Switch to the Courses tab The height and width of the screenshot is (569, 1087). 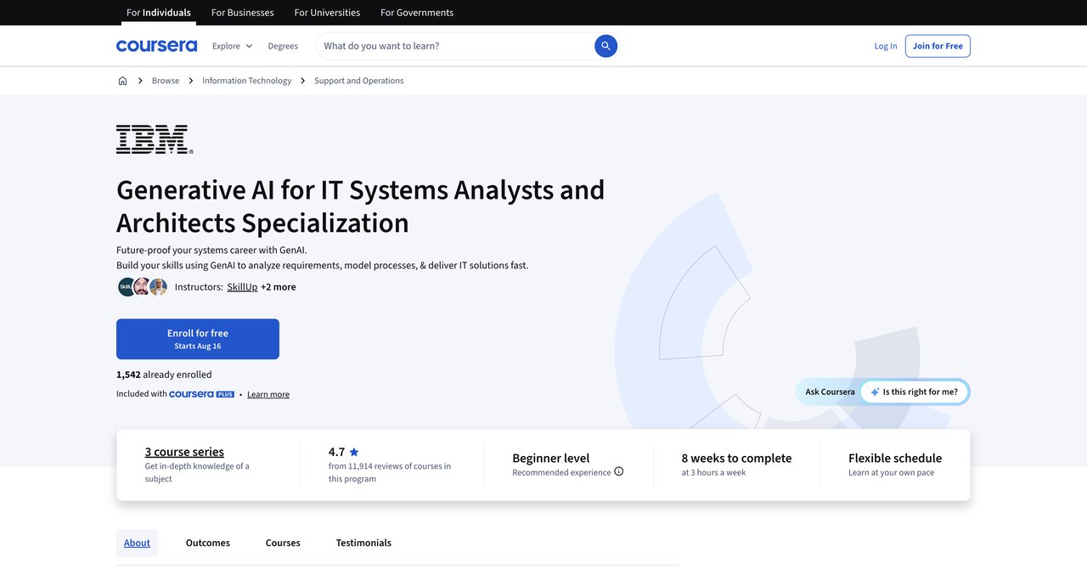(283, 543)
